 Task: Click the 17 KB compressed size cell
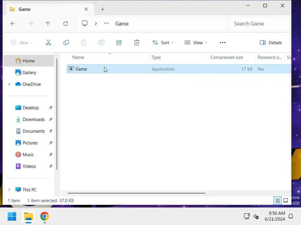tap(247, 69)
